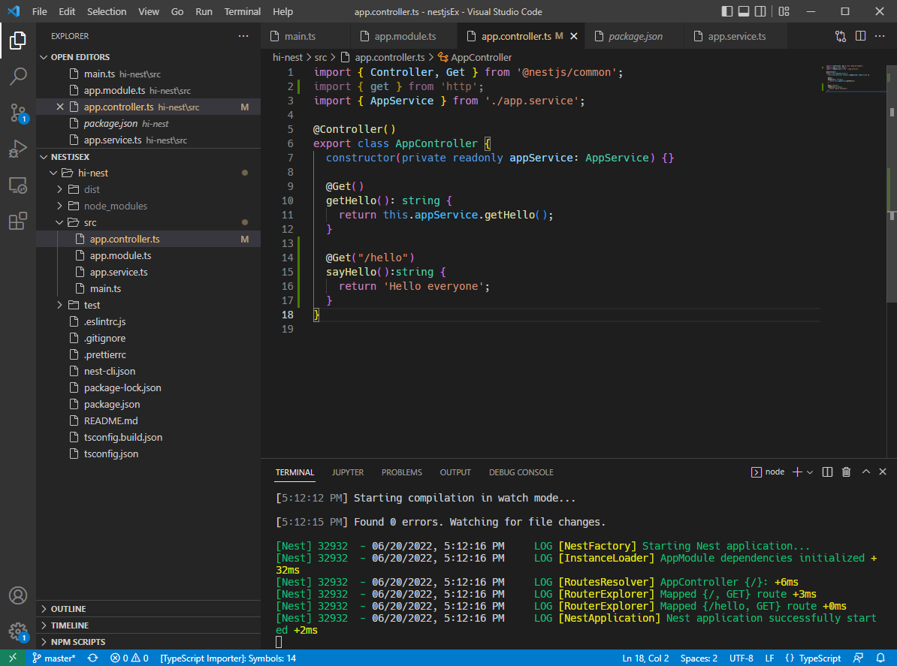897x666 pixels.
Task: Open Run and Debug view
Action: 18,149
